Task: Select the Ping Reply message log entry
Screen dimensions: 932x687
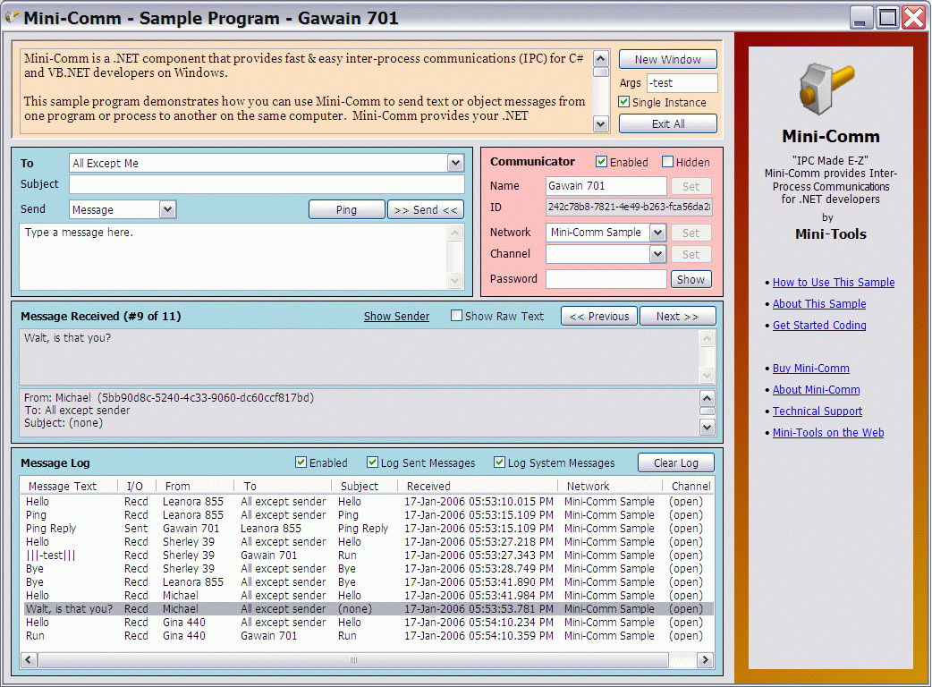Action: [367, 529]
